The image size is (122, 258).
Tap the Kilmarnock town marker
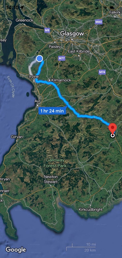49,80
